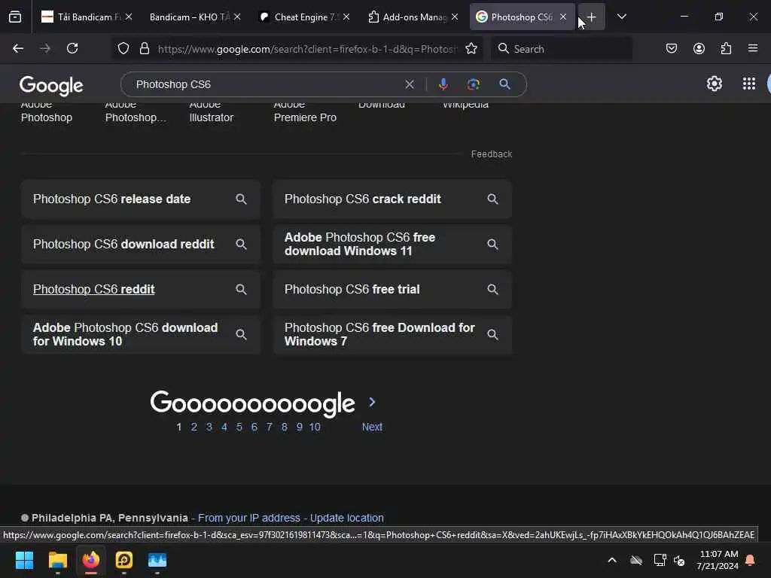Click the Google logo
Viewport: 771px width, 578px height.
[x=51, y=86]
